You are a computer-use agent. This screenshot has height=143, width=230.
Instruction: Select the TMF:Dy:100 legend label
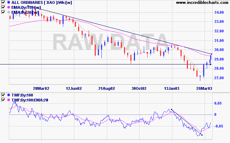[x=22, y=95]
